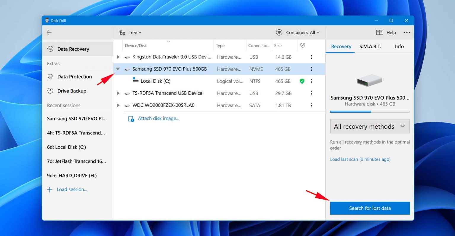Select the Data Protection shield icon
This screenshot has height=236, width=455.
[50, 76]
